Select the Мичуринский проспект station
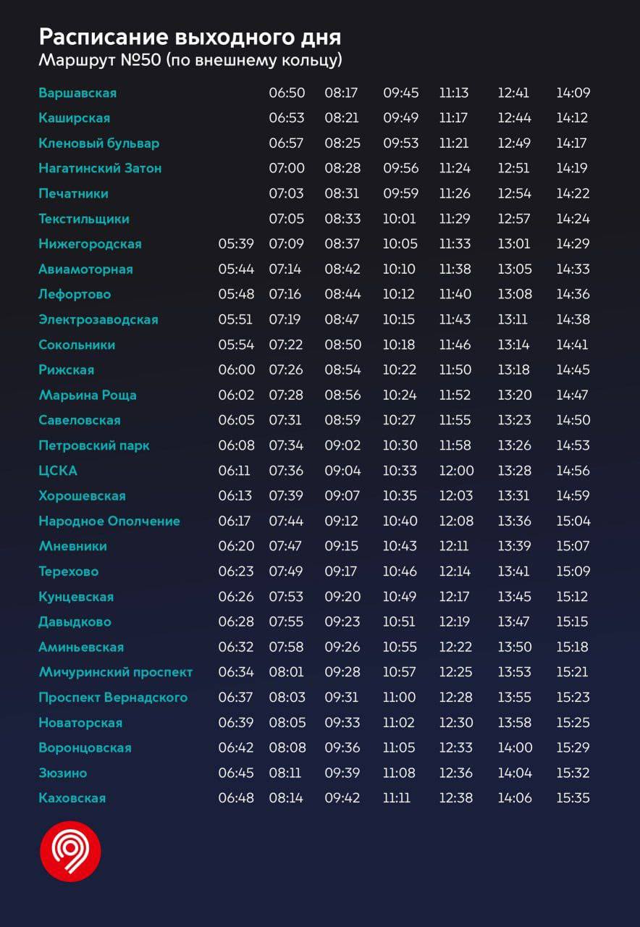 coord(116,672)
